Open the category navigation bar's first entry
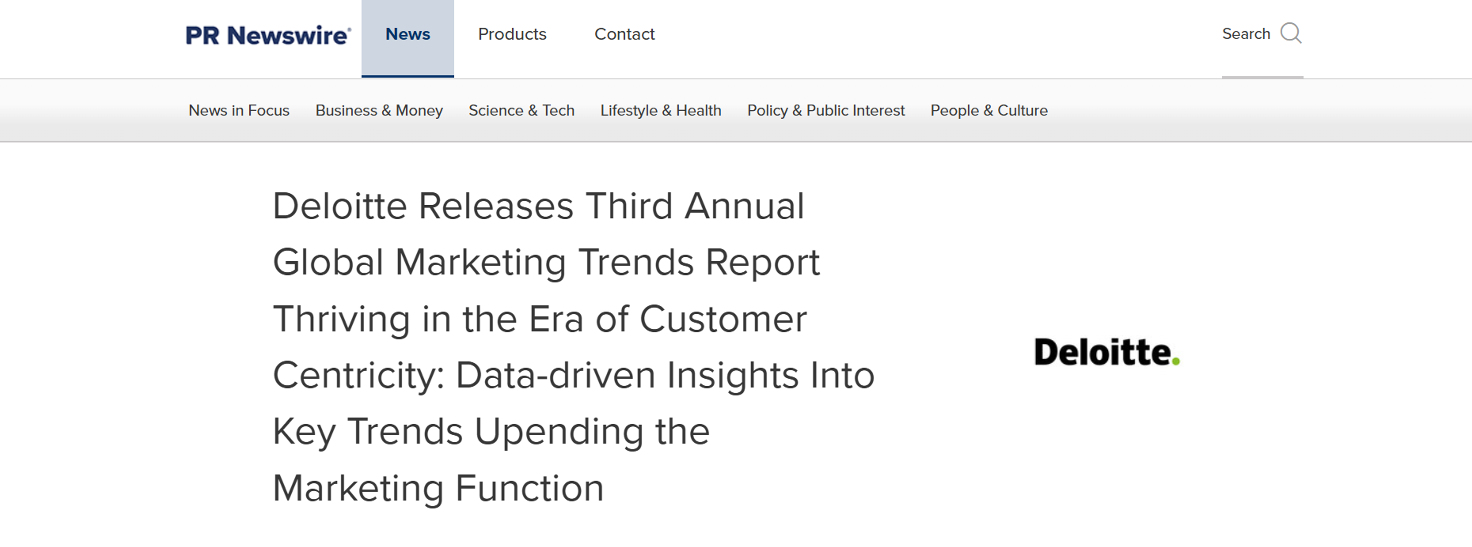 click(x=238, y=111)
